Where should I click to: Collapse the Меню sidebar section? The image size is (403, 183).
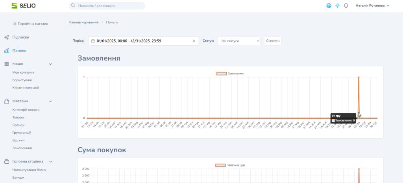tap(50, 64)
